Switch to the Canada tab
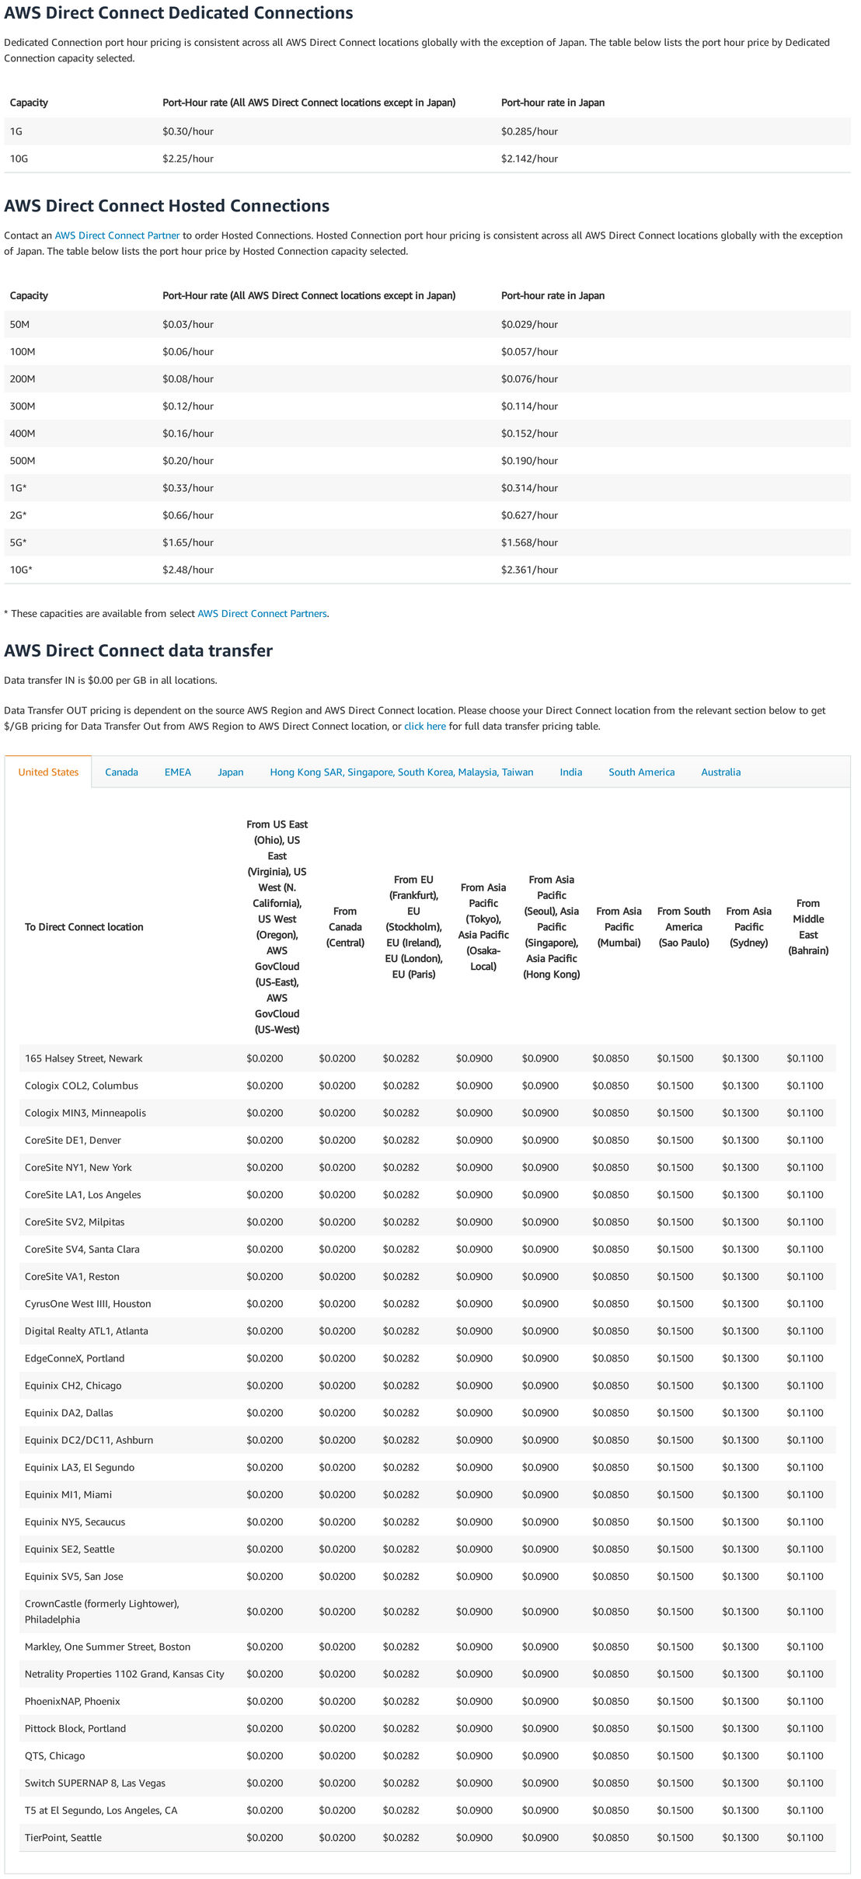This screenshot has width=861, height=1879. tap(121, 772)
